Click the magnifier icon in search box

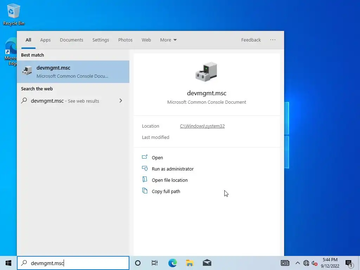coord(24,263)
